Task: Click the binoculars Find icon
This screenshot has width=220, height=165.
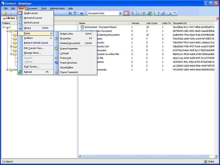Action: [70, 13]
